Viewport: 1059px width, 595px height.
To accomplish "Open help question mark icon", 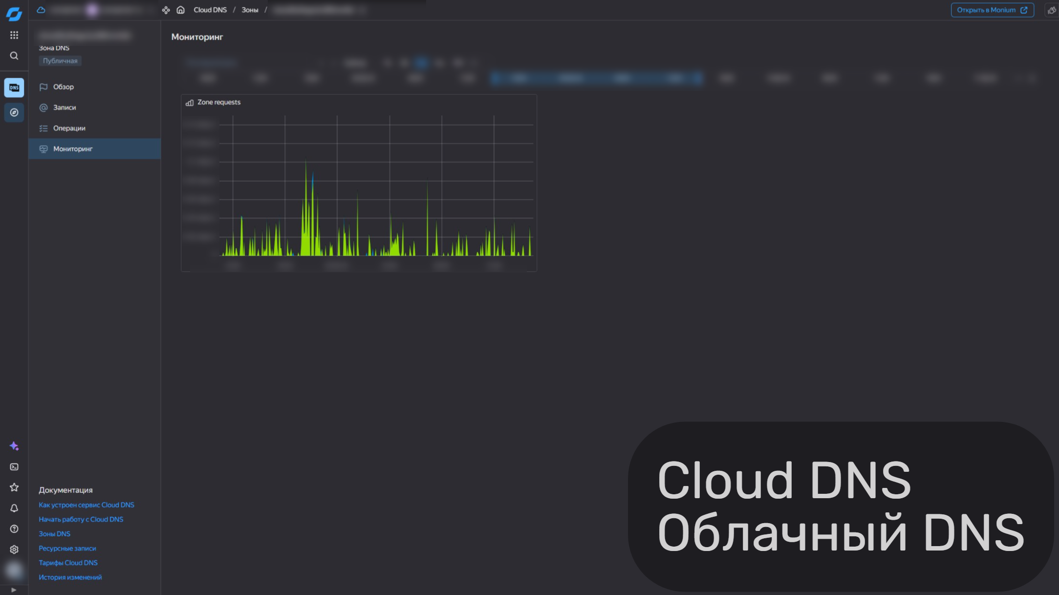I will pos(14,529).
